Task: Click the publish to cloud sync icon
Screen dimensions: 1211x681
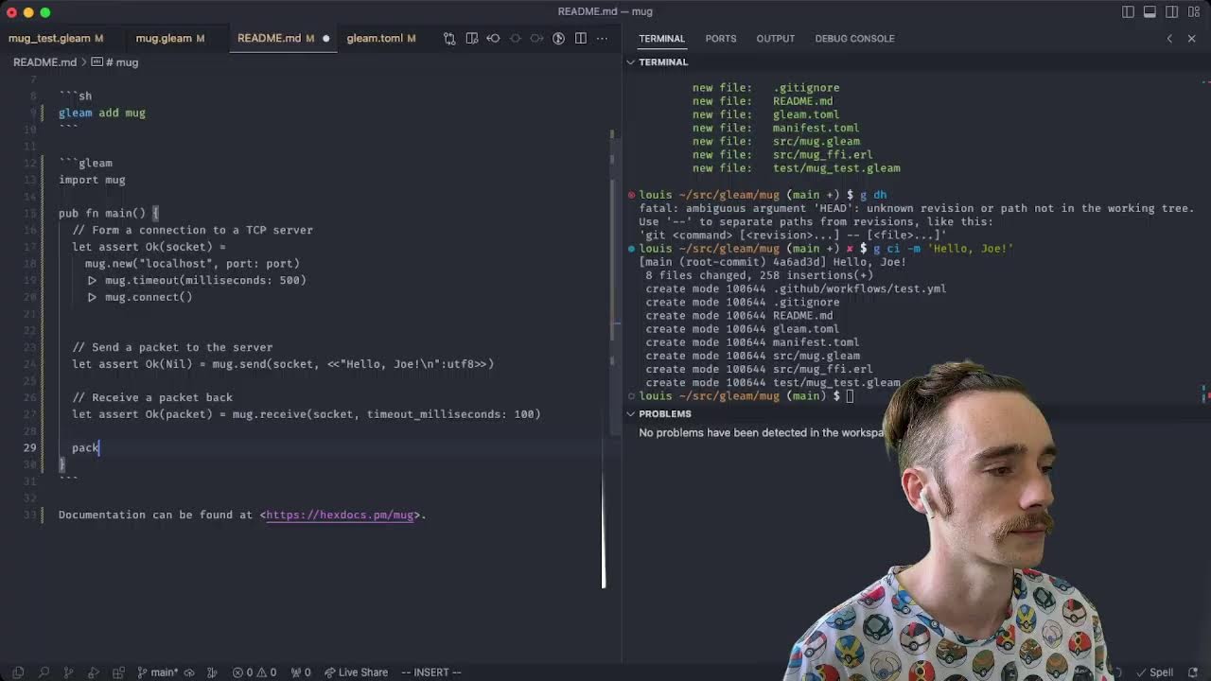Action: click(189, 672)
